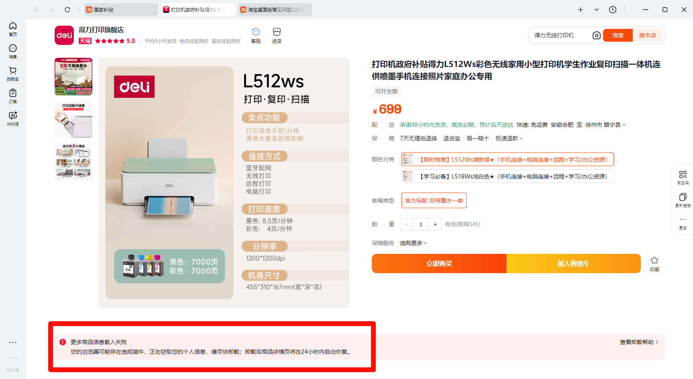Click the 7天无理由退换 guarantee text

coord(418,138)
